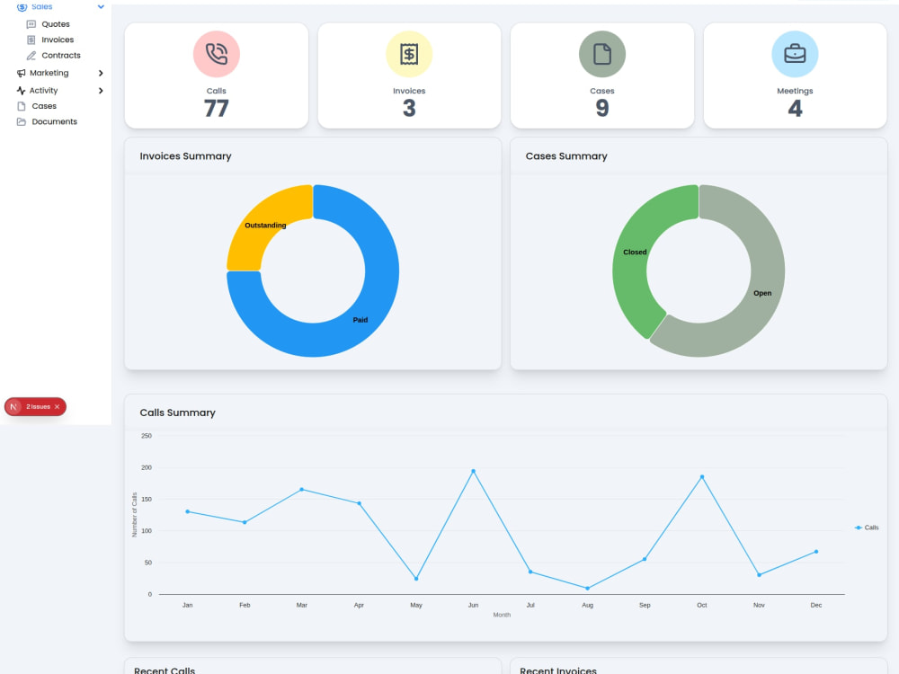
Task: Click the Activity pulse icon
Action: pyautogui.click(x=22, y=91)
